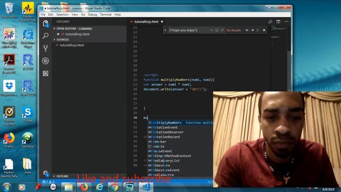Open Google Chrome from the taskbar
341x192 pixels.
115,187
